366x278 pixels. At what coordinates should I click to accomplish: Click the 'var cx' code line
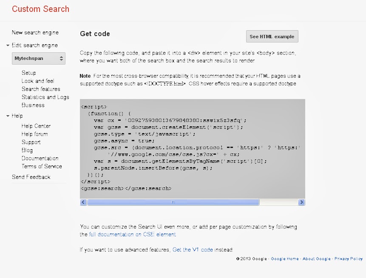pos(170,120)
